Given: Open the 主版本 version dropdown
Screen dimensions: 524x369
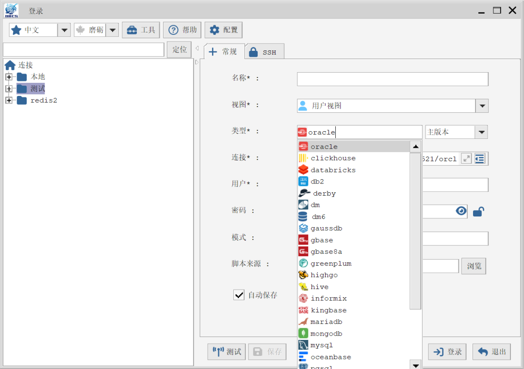Looking at the screenshot, I should click(481, 132).
